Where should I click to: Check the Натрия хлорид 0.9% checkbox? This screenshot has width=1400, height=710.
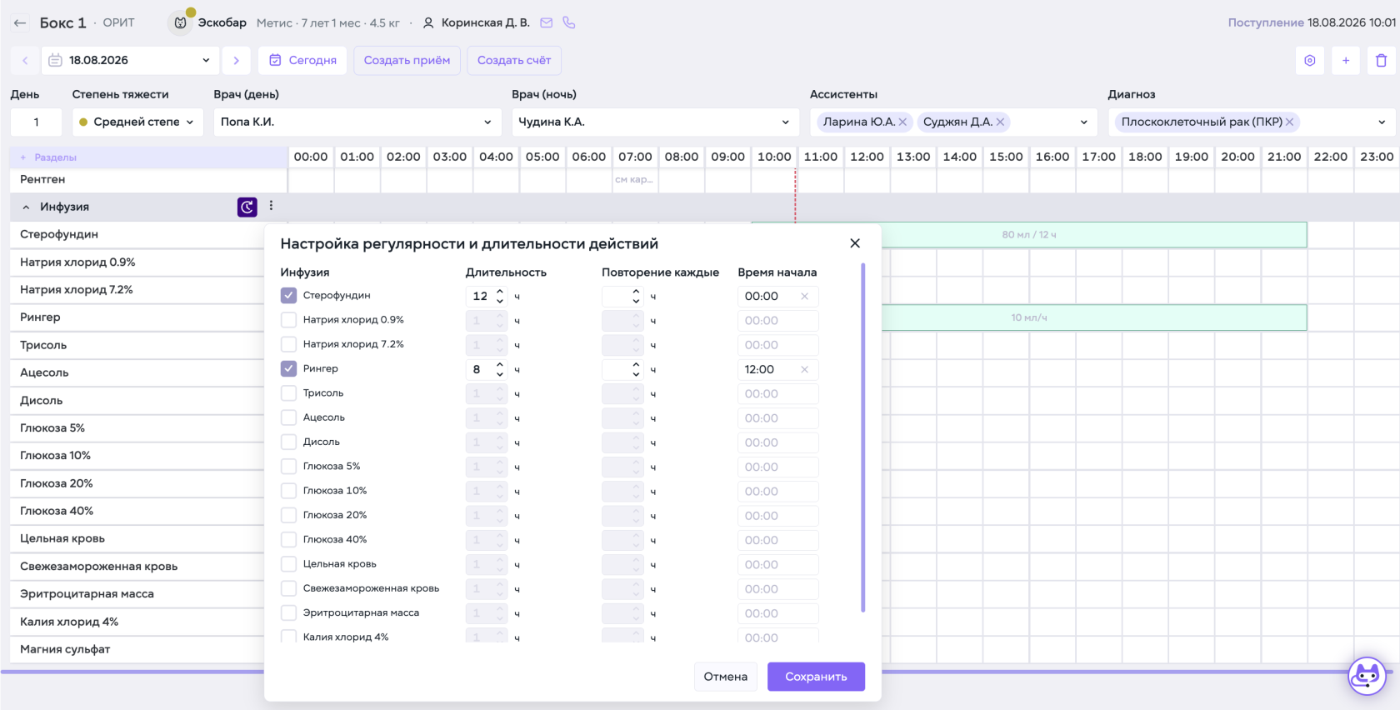pos(288,320)
